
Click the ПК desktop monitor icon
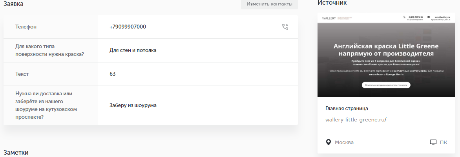point(433,142)
